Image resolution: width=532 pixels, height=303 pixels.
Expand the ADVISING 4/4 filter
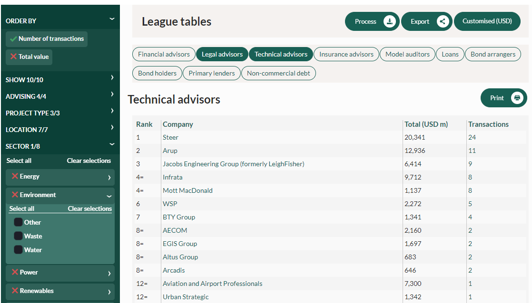[x=112, y=94]
